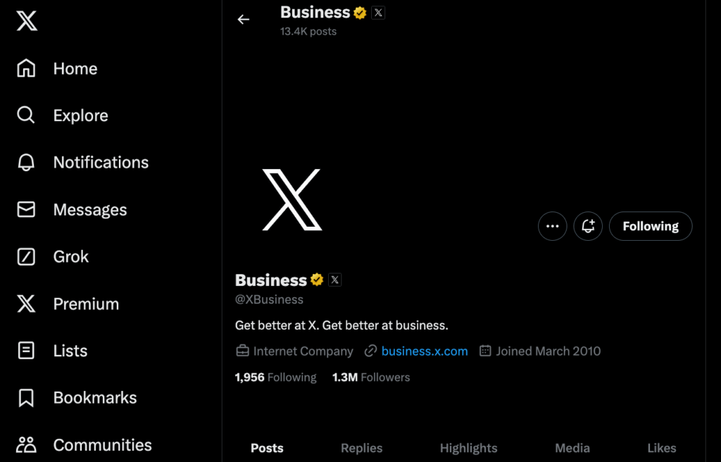Switch to the Media tab

coord(572,448)
